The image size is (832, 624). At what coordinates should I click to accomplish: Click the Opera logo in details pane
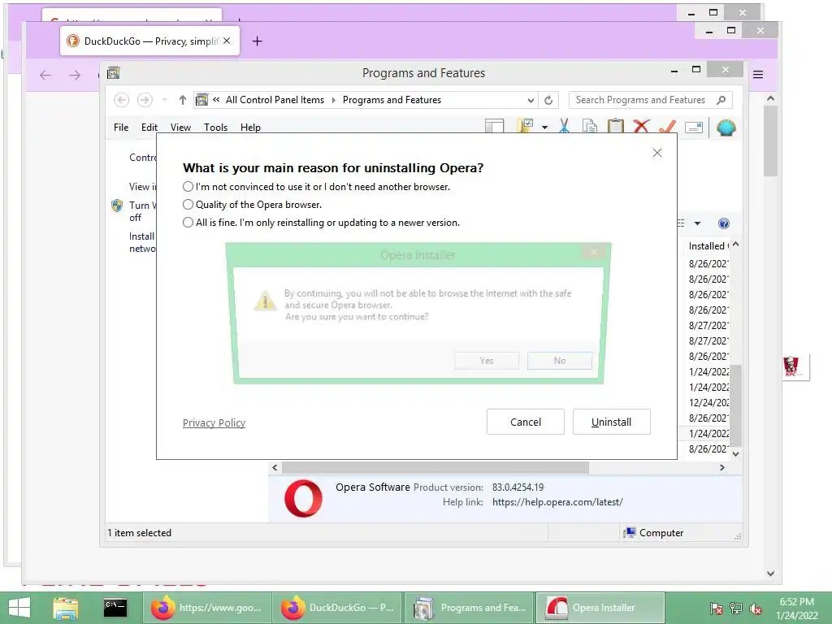[x=303, y=499]
